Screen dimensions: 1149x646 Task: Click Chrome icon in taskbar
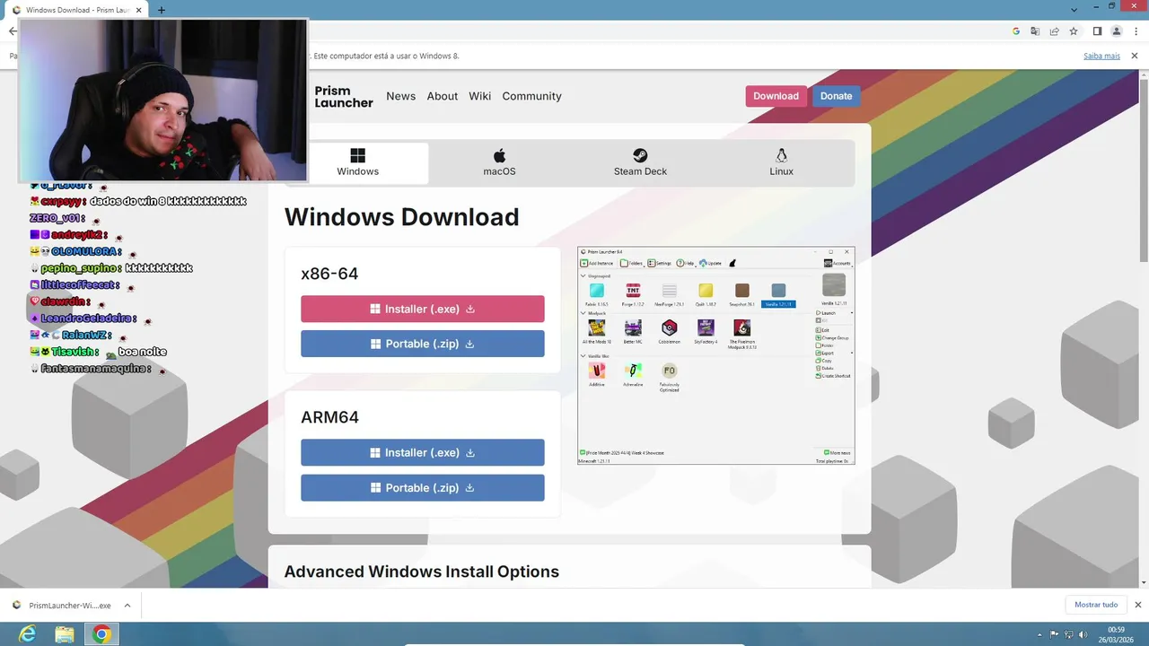pos(101,634)
